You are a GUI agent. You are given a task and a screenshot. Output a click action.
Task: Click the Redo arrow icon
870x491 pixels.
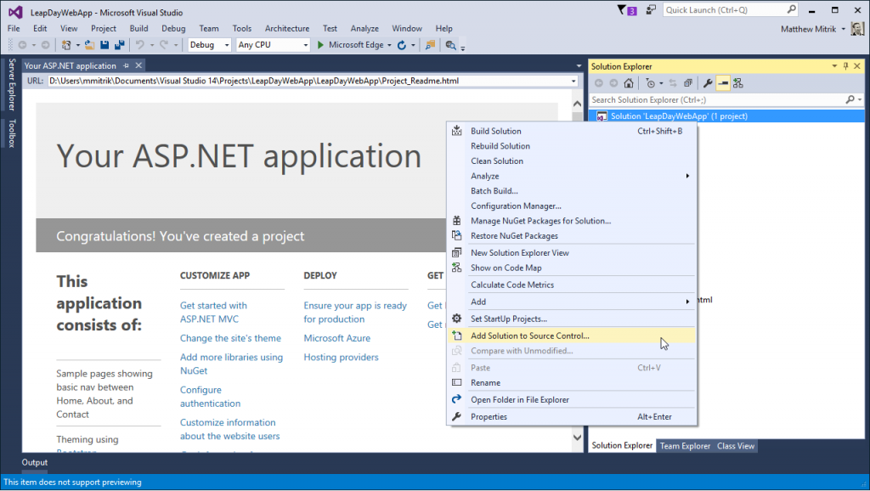pos(164,45)
